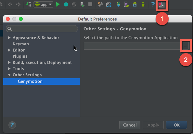Click the Back navigation arrow in toolbar
The width and height of the screenshot is (193, 134).
10,5
